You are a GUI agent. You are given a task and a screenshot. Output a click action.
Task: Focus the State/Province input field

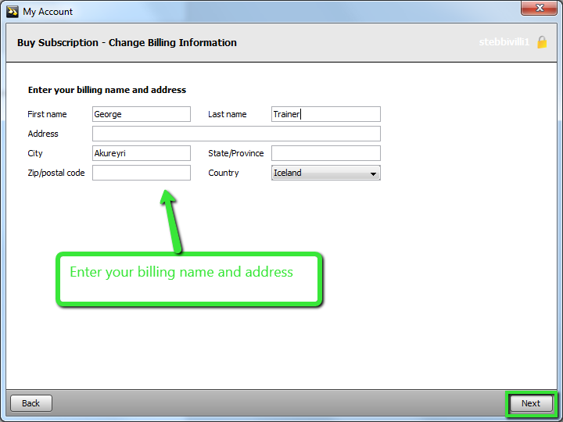click(325, 153)
